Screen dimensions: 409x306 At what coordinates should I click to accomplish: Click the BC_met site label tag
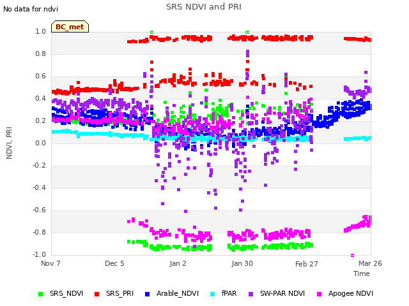point(70,27)
